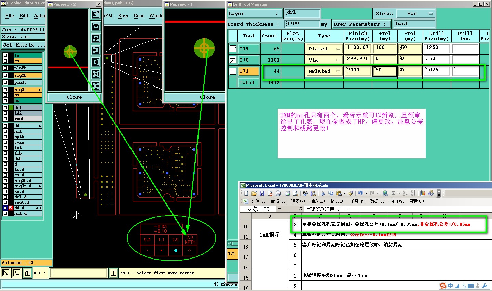This screenshot has width=492, height=291.
Task: Toggle visibility checkbox for the drl layer
Action: point(5,108)
